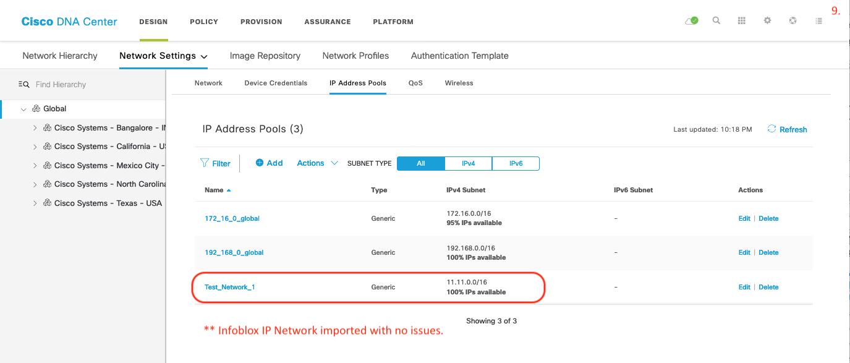The image size is (850, 363).
Task: Select the All subnet type filter
Action: (x=420, y=163)
